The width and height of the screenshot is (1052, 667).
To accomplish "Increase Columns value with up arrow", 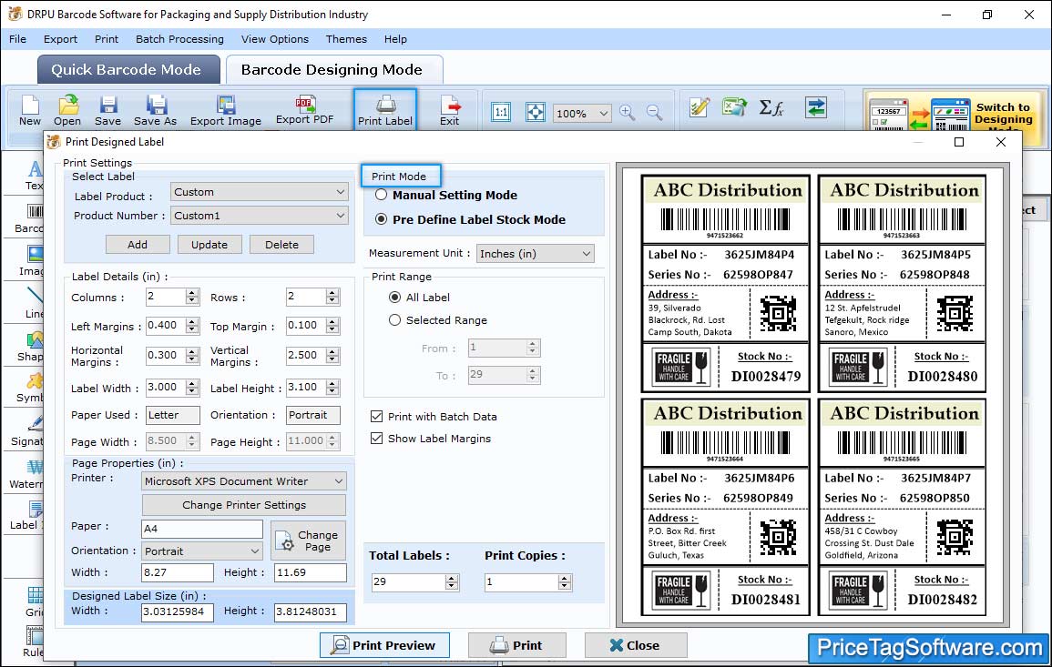I will [x=192, y=293].
